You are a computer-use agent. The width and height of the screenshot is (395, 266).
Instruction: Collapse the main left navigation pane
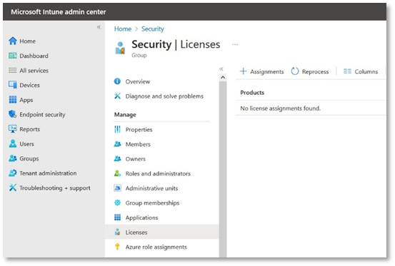(x=99, y=27)
